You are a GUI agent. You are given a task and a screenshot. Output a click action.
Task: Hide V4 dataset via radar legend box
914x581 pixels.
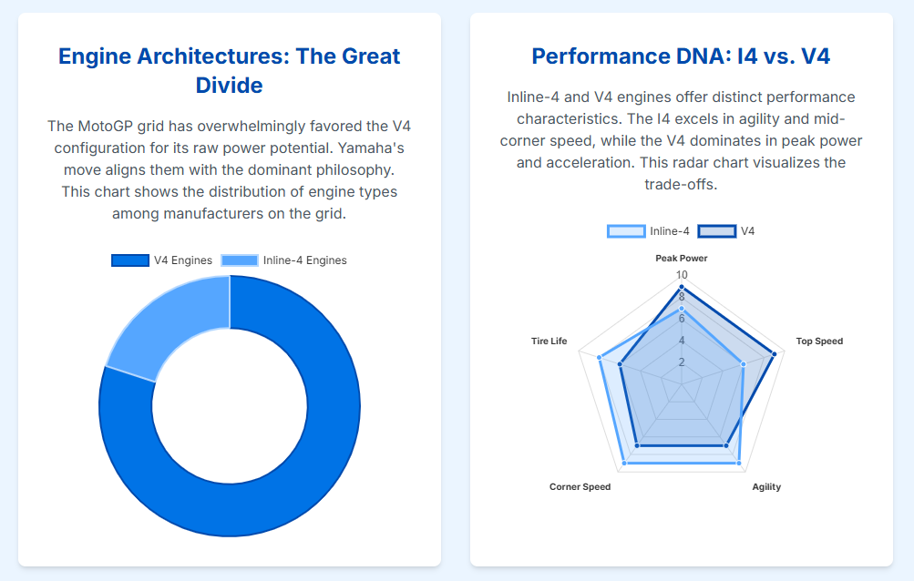click(716, 231)
